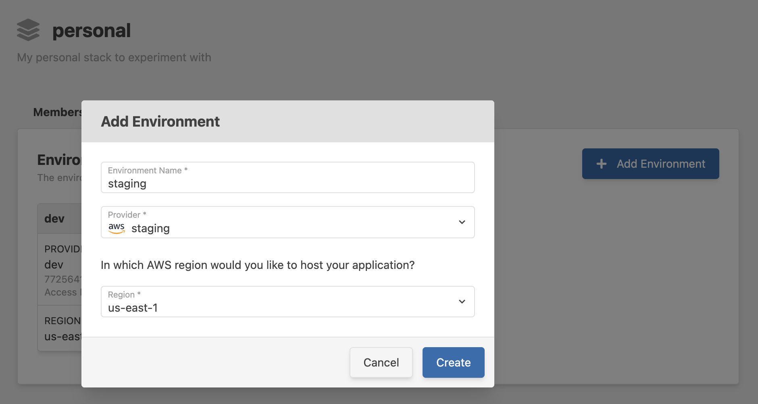The height and width of the screenshot is (404, 758).
Task: Click the Add Environment dialog title
Action: [160, 121]
